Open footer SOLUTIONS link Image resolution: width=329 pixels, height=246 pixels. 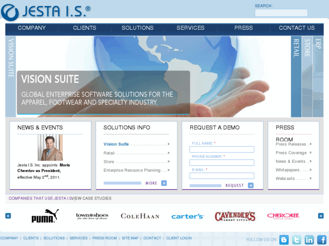click(54, 238)
